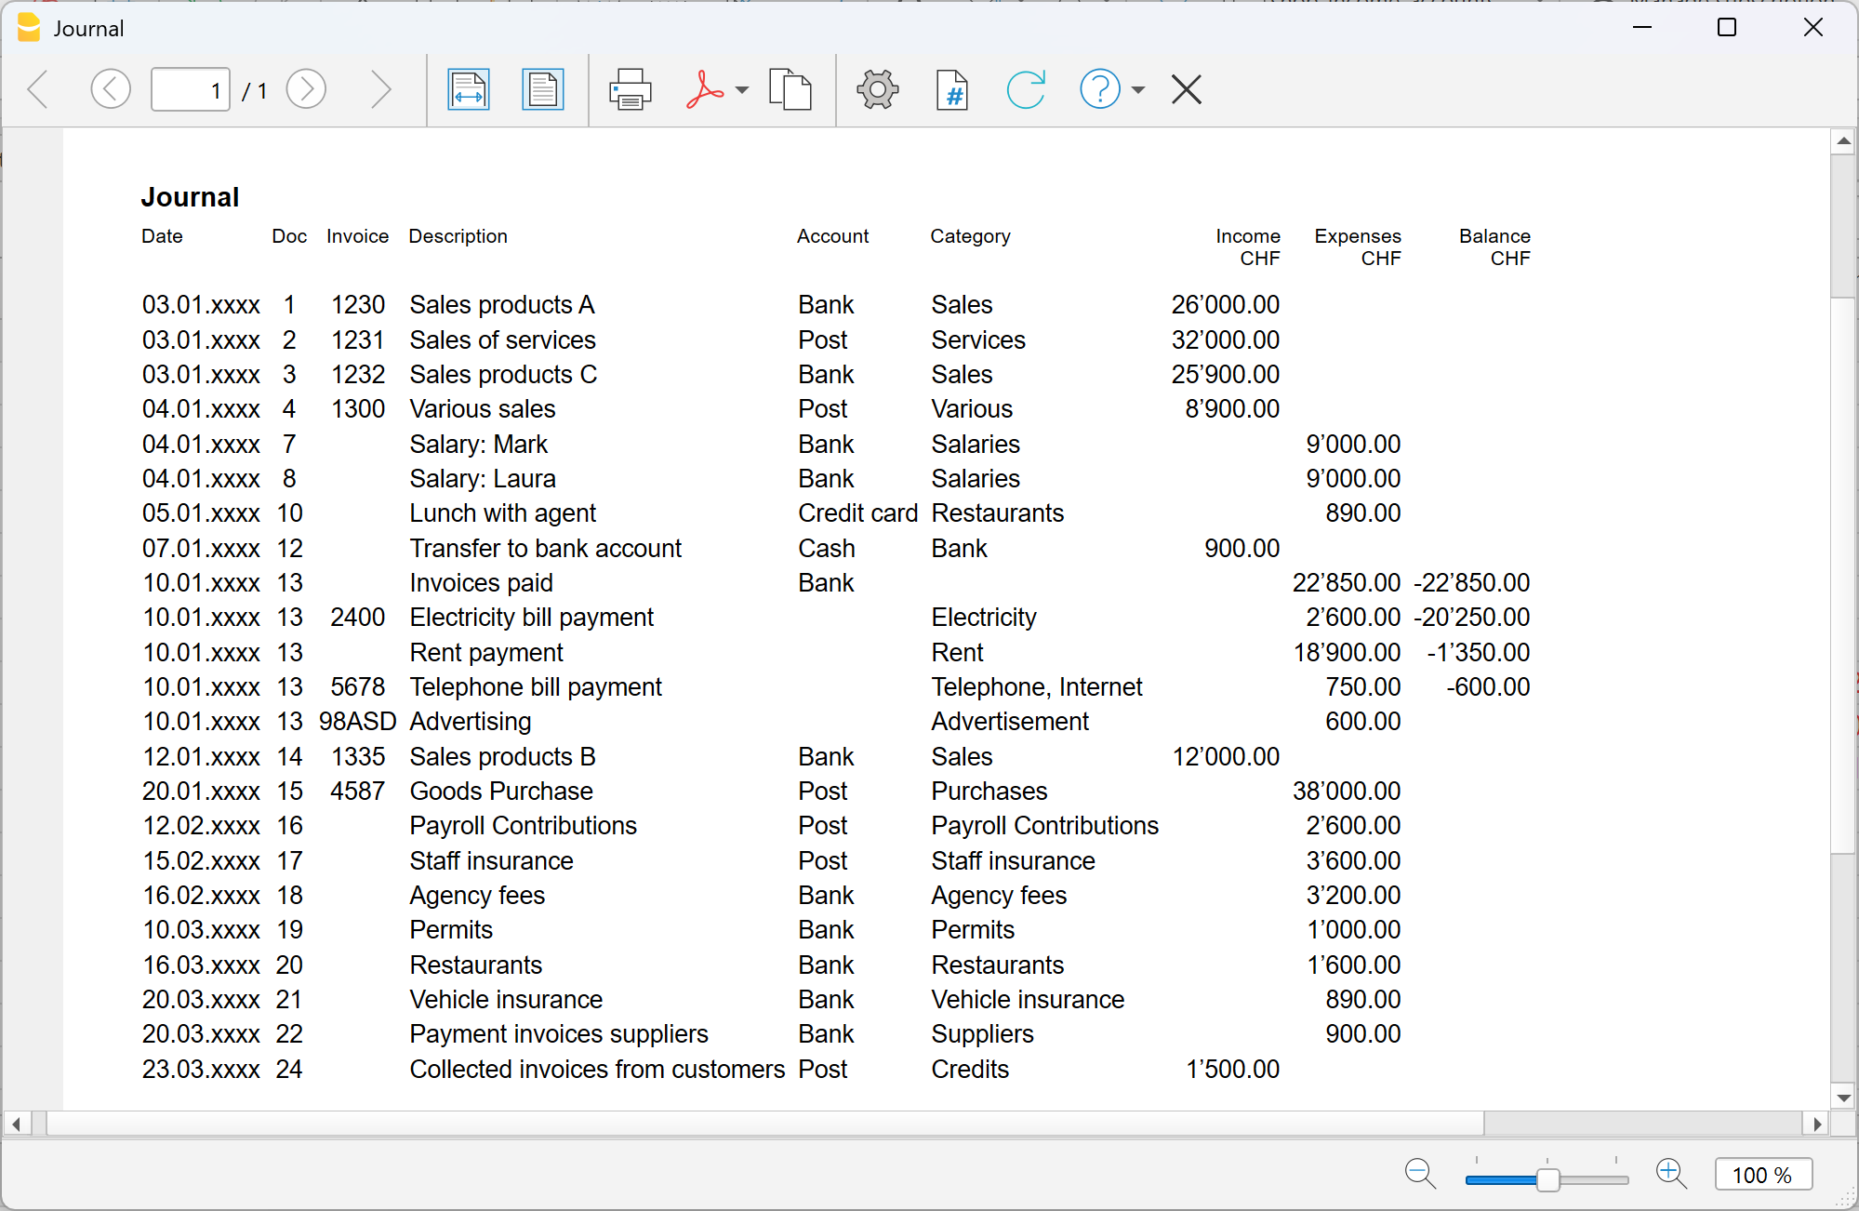
Task: Print the journal with printer icon
Action: (x=630, y=90)
